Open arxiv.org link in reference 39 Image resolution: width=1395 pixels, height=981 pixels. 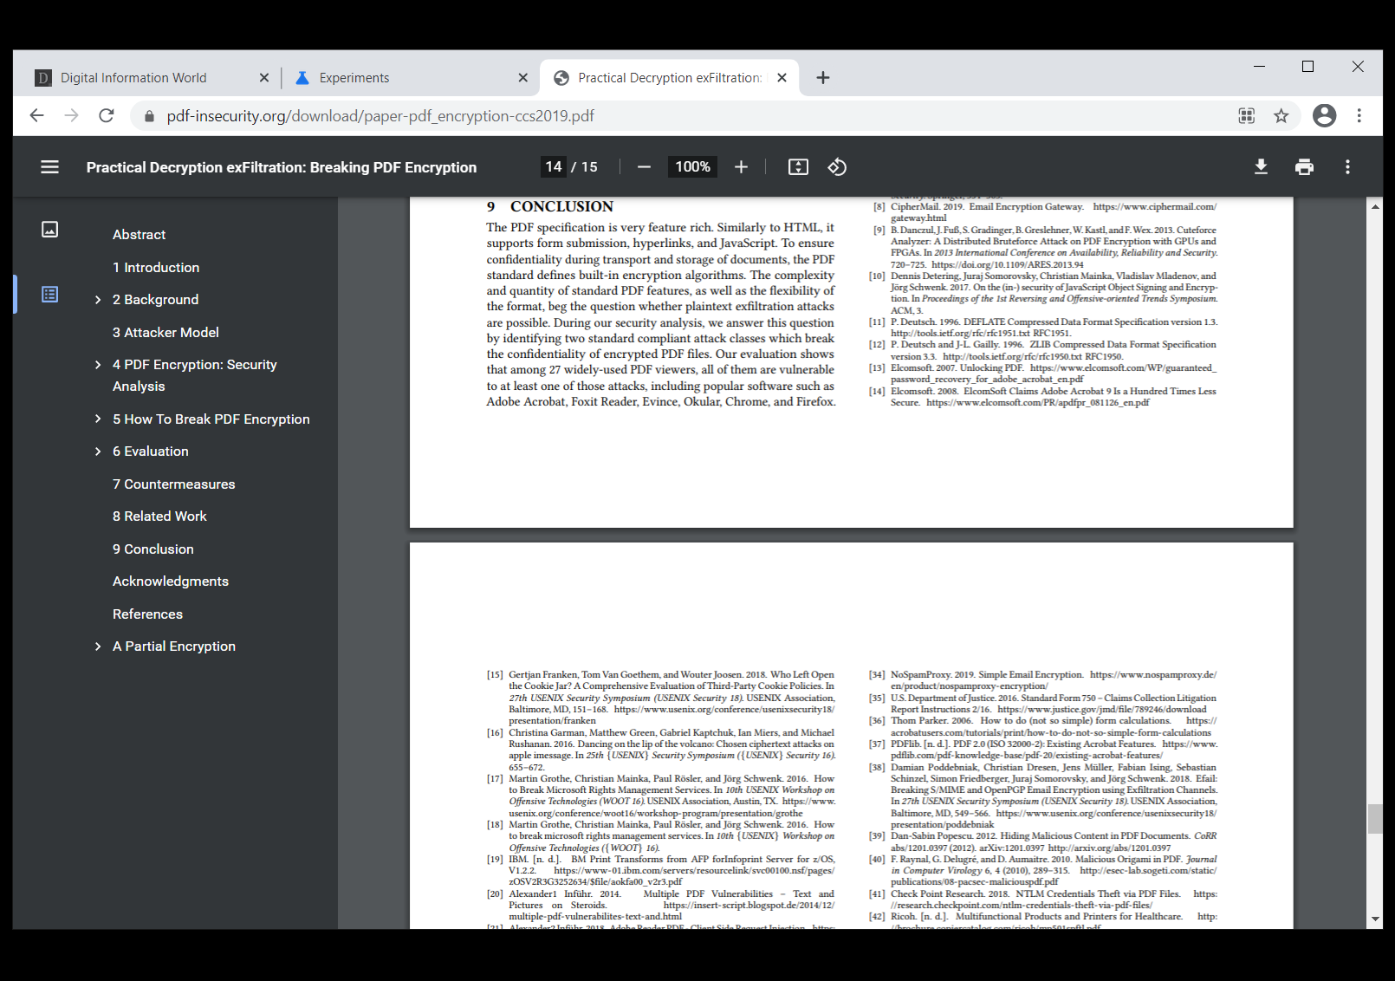(1109, 848)
